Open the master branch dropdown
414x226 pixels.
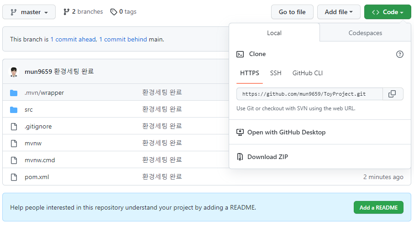[x=29, y=12]
